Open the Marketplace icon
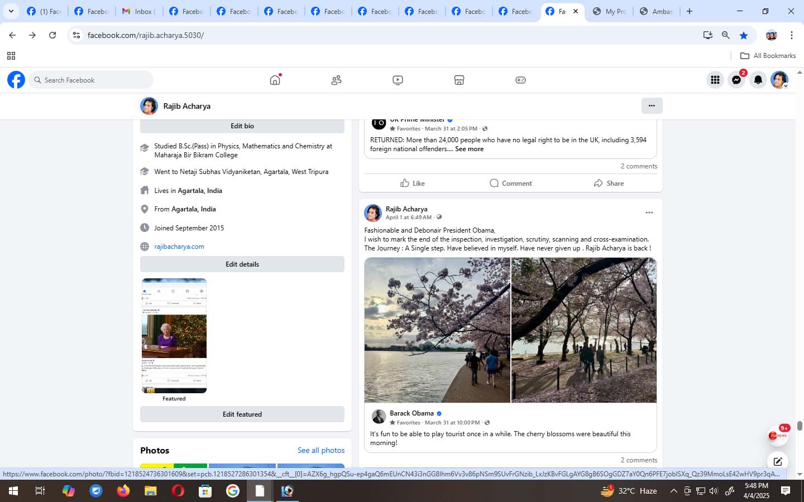This screenshot has width=804, height=502. 459,80
